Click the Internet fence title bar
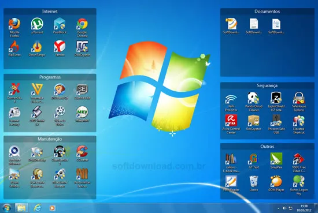Viewport: 318px width, 213px height. (50, 12)
